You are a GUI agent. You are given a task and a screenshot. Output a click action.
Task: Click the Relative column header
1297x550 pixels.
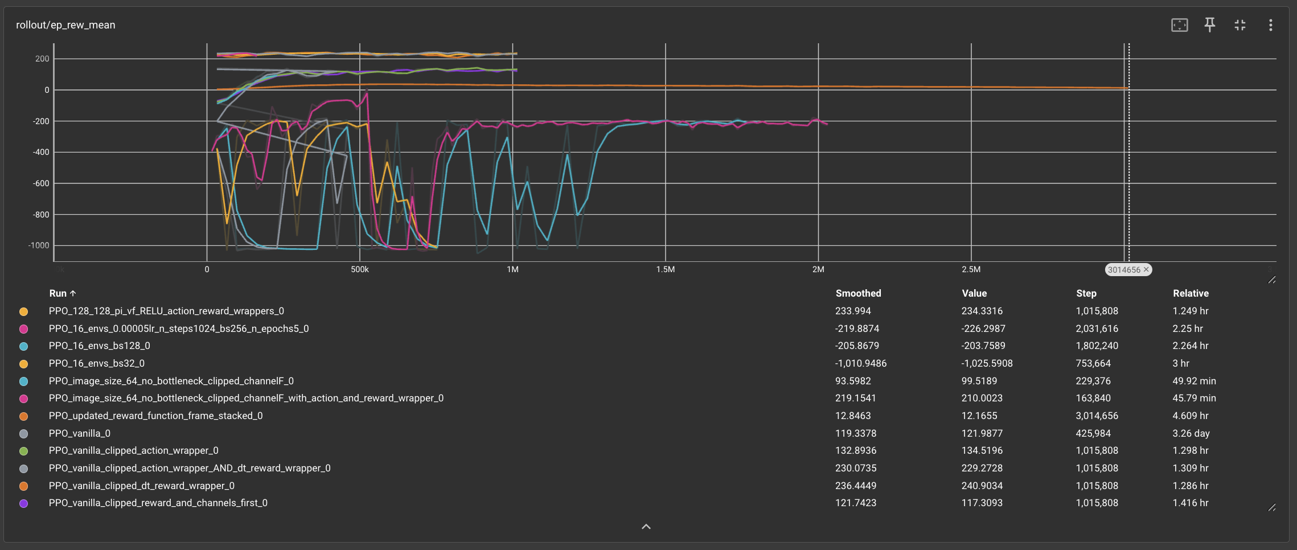click(x=1190, y=293)
